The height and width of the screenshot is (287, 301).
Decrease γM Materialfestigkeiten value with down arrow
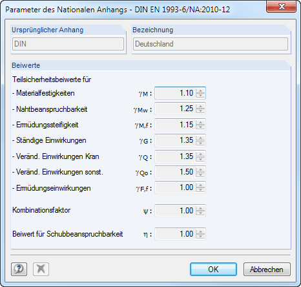200,96
